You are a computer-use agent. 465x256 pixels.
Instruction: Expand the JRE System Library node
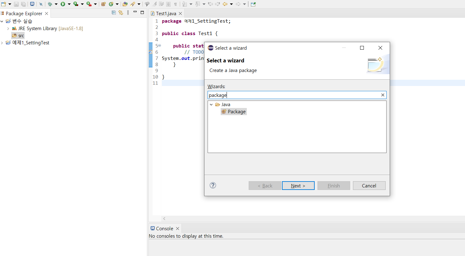(x=8, y=28)
